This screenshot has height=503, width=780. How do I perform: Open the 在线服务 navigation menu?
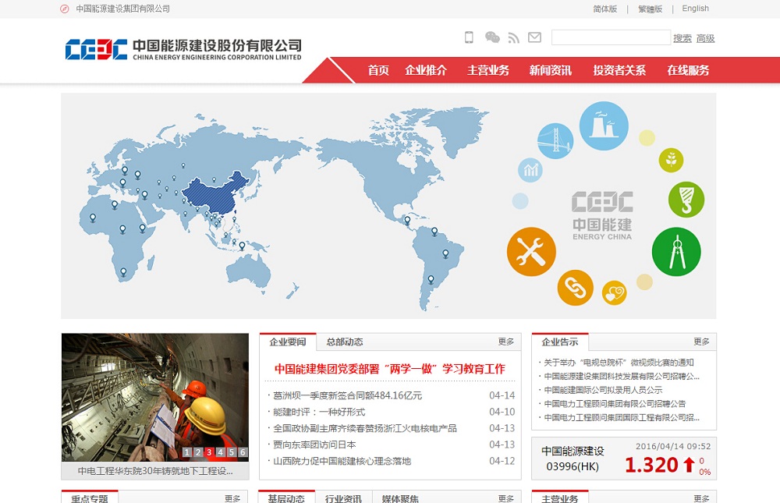(x=689, y=70)
